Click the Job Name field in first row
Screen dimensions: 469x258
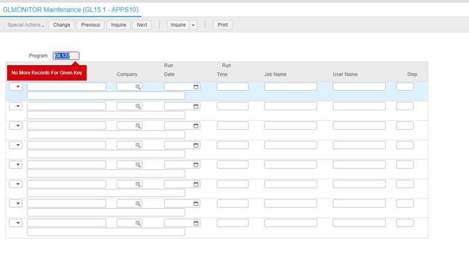[291, 87]
